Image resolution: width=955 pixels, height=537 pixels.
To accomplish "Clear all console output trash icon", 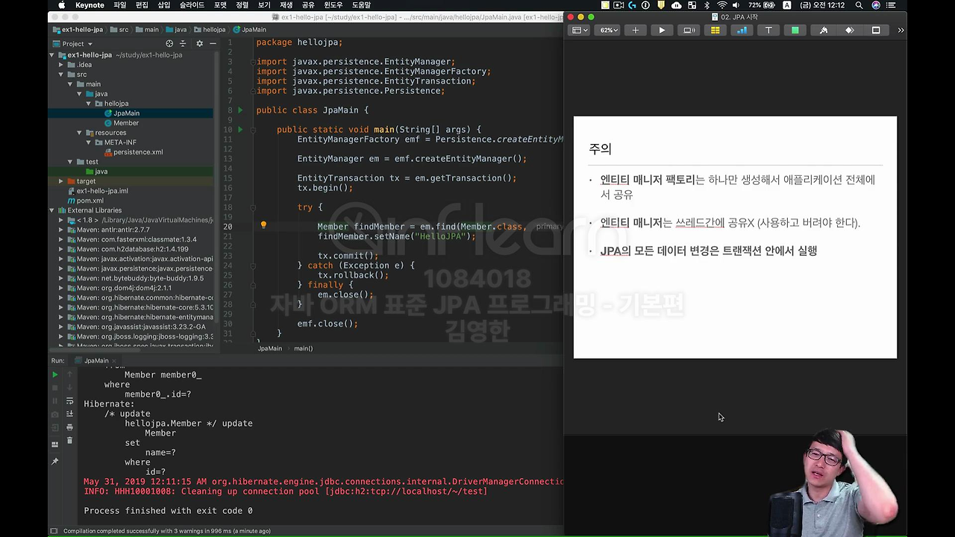I will click(x=69, y=441).
